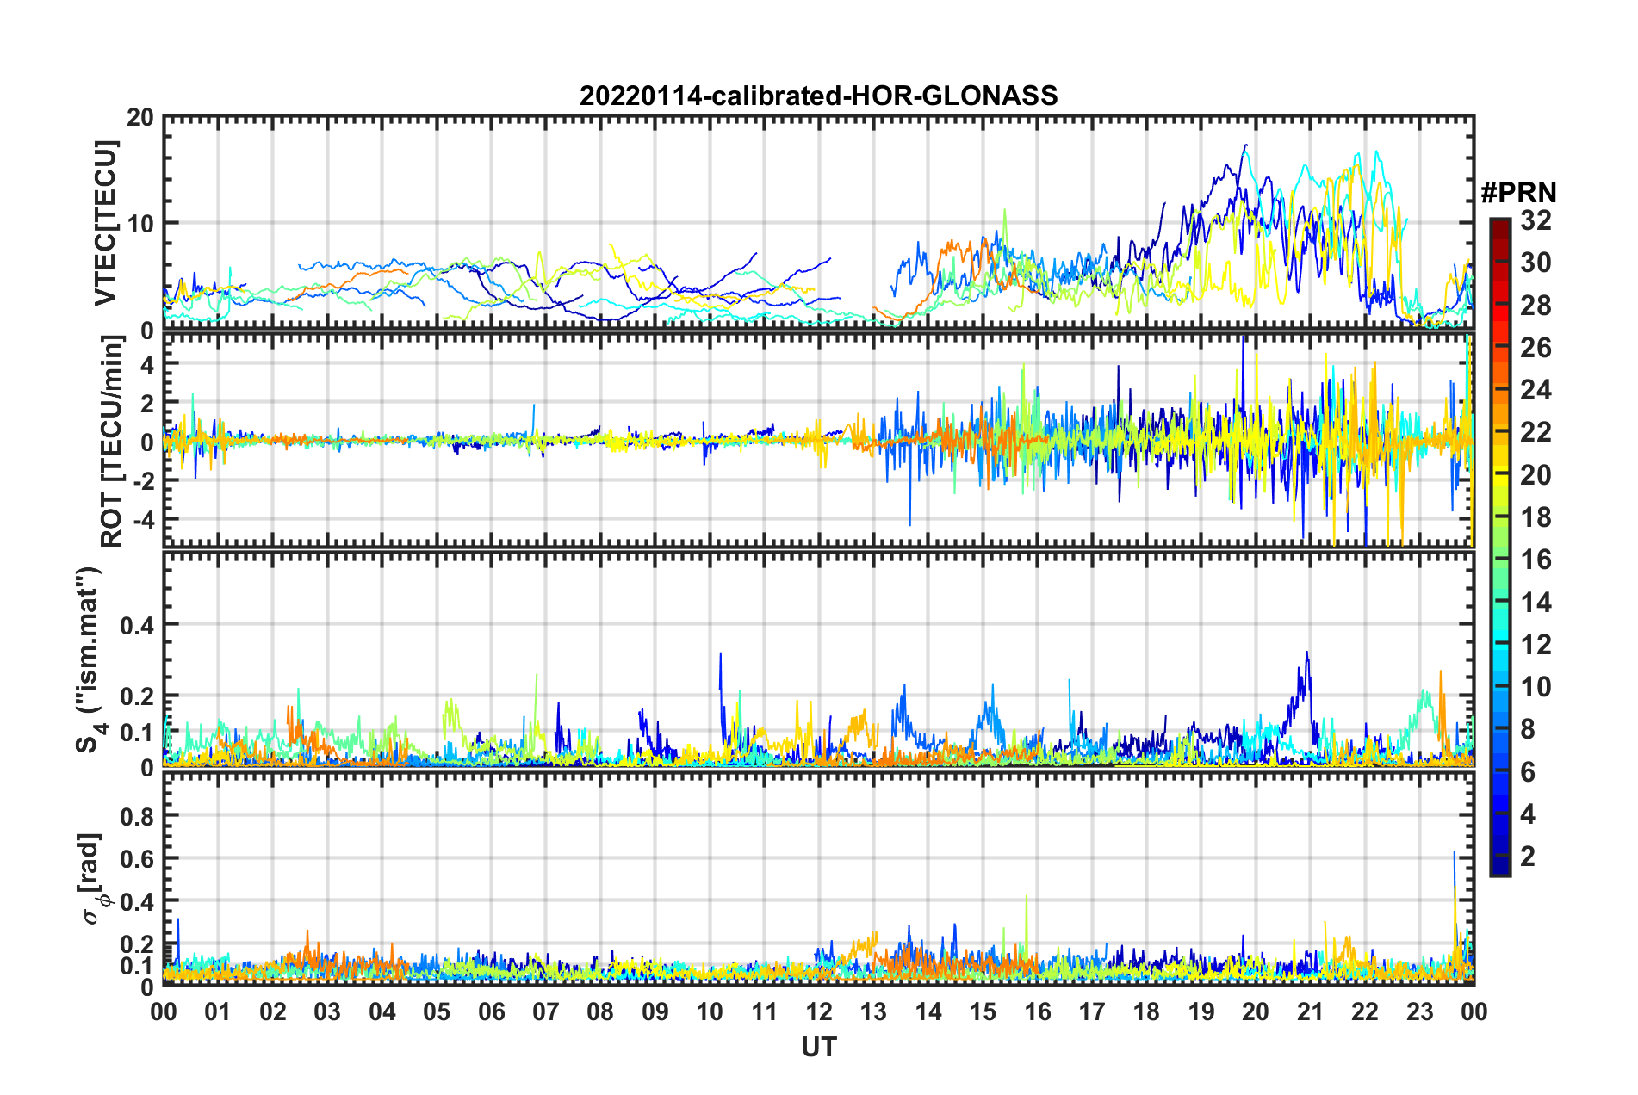
Task: Click the "12" label on the PRN colorbar
Action: point(1536,645)
